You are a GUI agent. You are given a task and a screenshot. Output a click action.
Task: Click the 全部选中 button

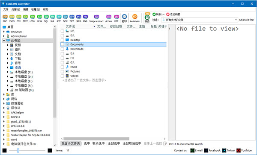click(114, 143)
